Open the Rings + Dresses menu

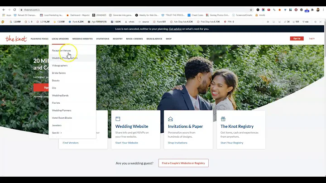click(x=134, y=39)
